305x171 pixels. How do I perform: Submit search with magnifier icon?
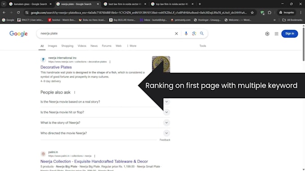click(x=202, y=33)
